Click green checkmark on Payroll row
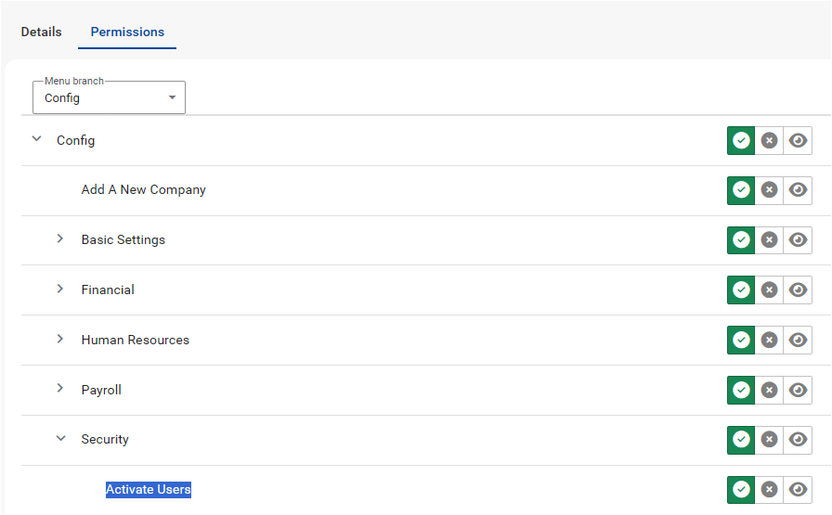 741,390
